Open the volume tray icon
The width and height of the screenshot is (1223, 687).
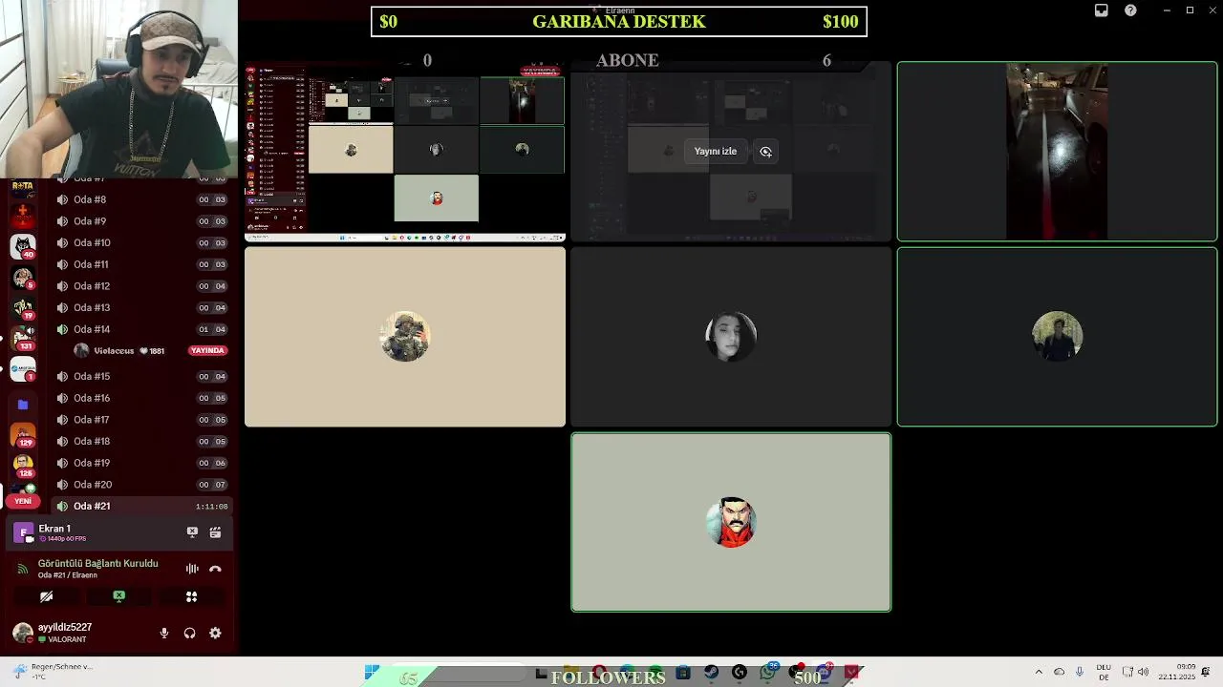tap(1143, 673)
